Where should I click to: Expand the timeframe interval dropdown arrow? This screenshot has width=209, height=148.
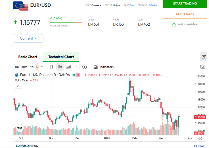[42, 67]
